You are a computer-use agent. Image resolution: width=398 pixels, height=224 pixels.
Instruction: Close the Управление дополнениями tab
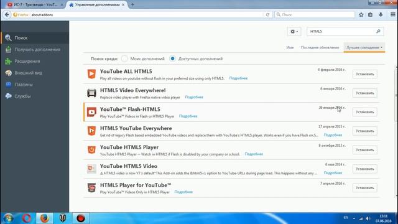[123, 4]
